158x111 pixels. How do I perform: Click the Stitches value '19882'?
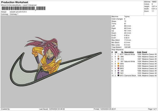click(154, 2)
